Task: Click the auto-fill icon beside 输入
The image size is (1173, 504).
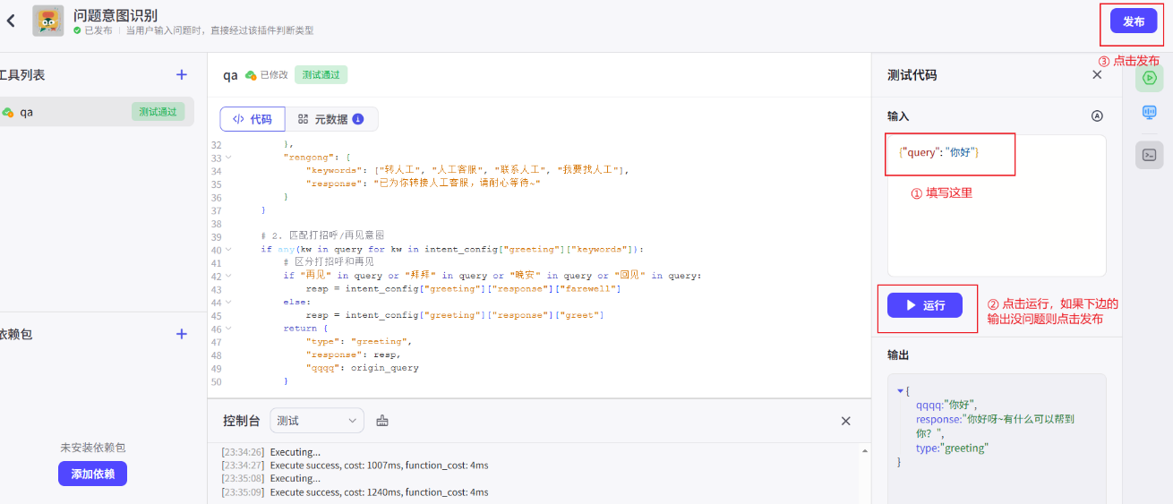Action: 1097,116
